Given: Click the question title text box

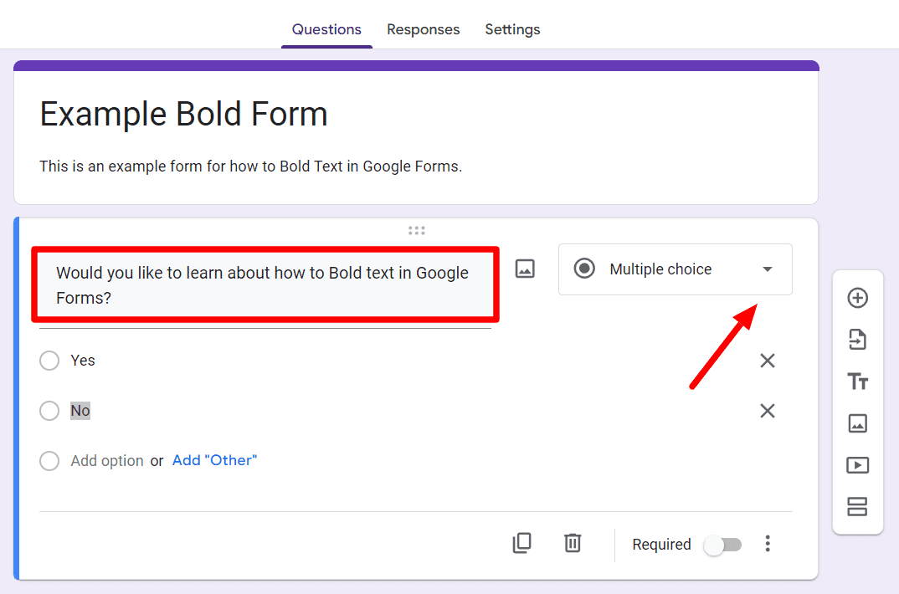Looking at the screenshot, I should tap(265, 284).
